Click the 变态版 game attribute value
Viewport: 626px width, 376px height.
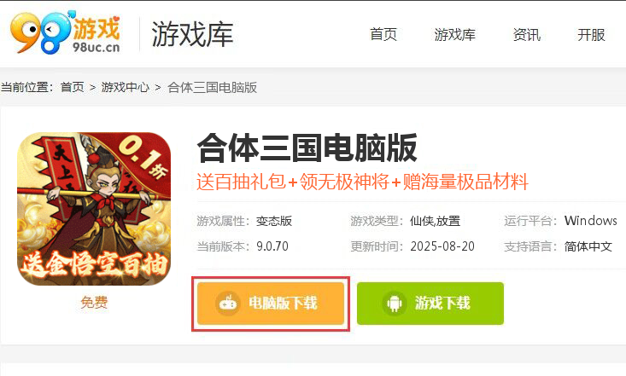coord(274,221)
